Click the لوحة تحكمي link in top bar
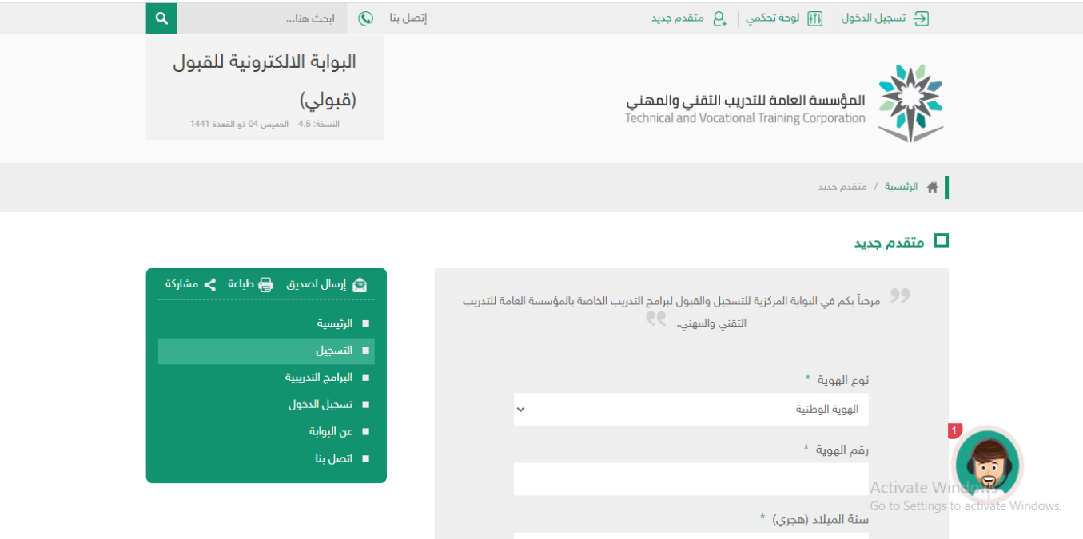The image size is (1083, 539). pyautogui.click(x=773, y=18)
